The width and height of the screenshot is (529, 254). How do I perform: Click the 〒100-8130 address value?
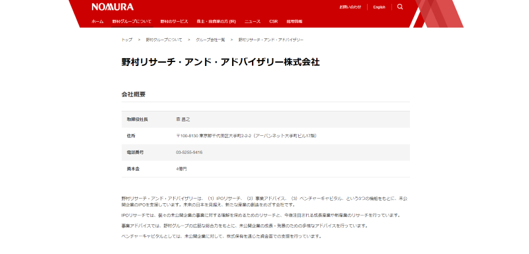246,136
